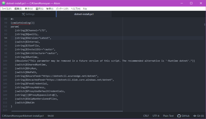This screenshot has height=119, width=206.
Task: Click the Settings tab wrench icon
Action: tap(23, 14)
